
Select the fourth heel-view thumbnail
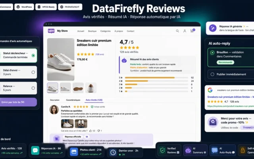(91, 88)
